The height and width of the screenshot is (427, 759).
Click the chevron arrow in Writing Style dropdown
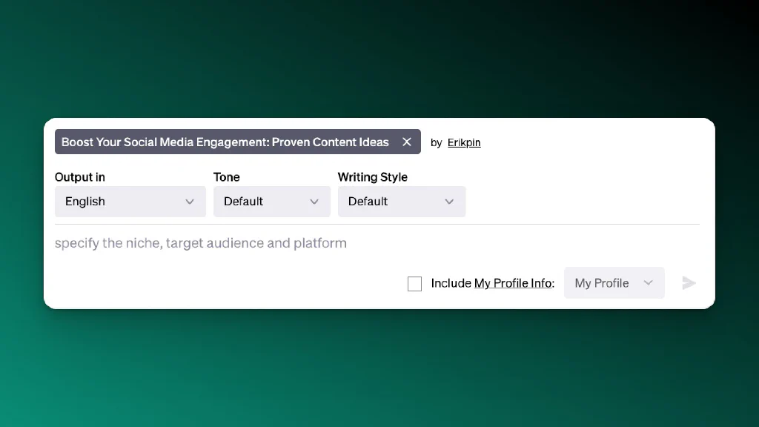coord(449,202)
